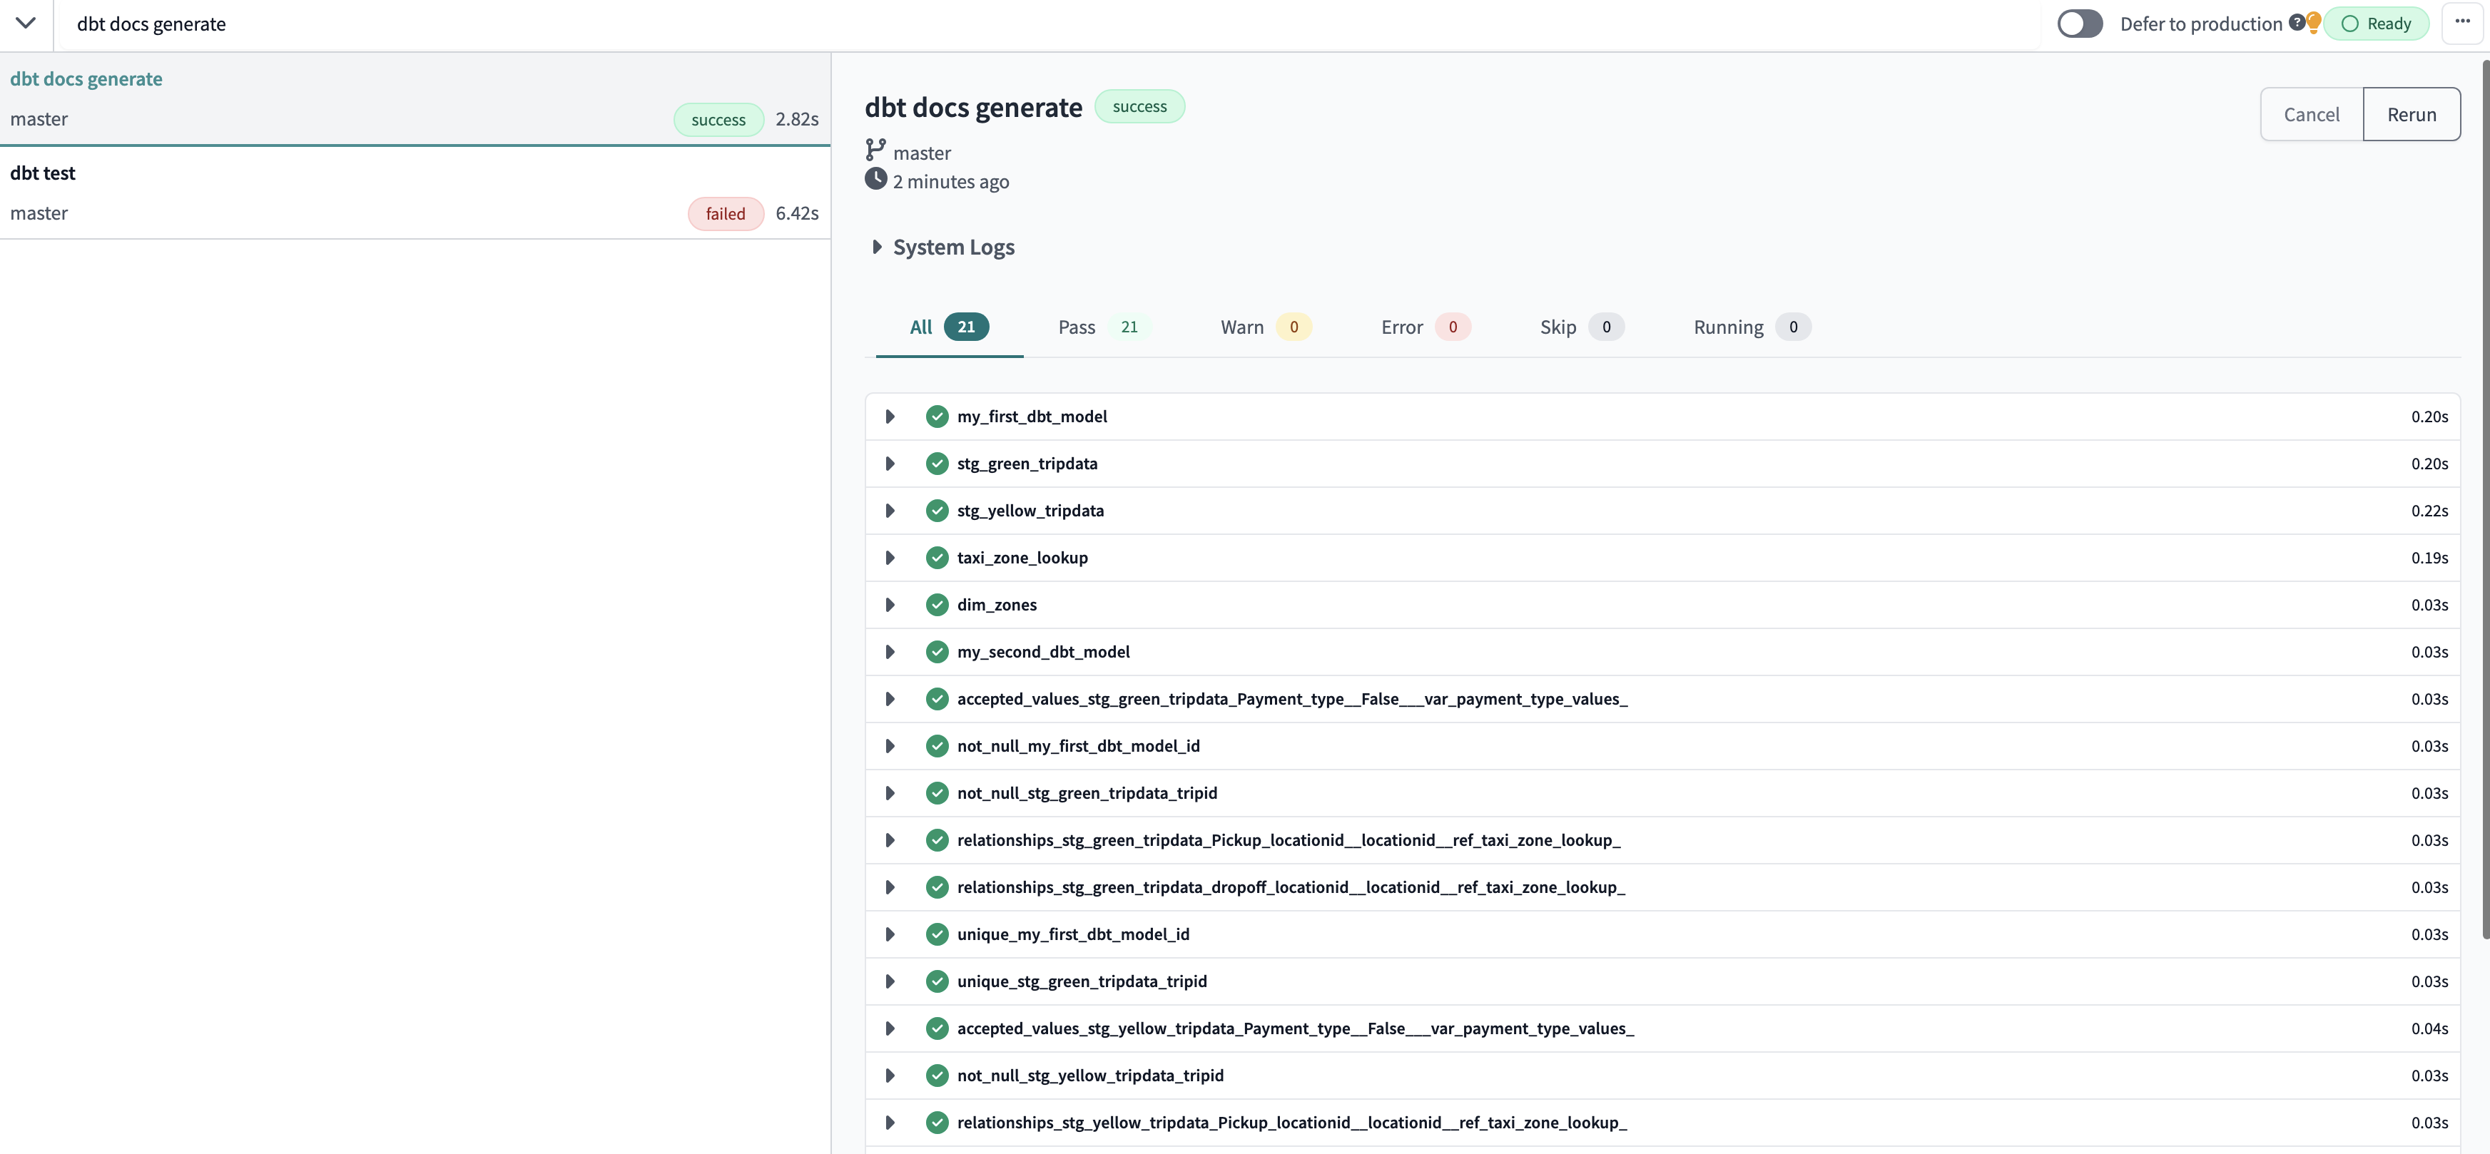Click the success check icon for my_second_dbt_model
This screenshot has width=2490, height=1154.
937,651
